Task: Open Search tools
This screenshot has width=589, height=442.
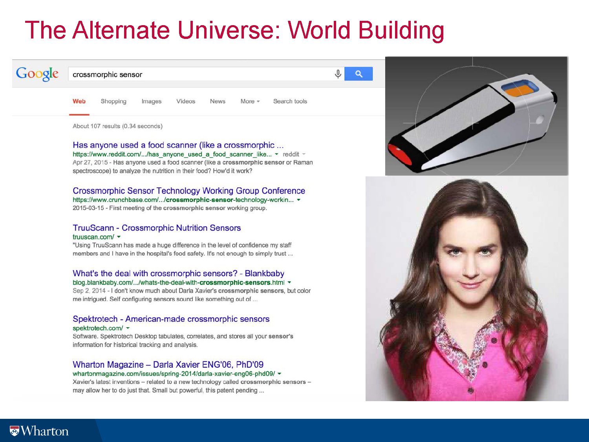Action: 290,101
